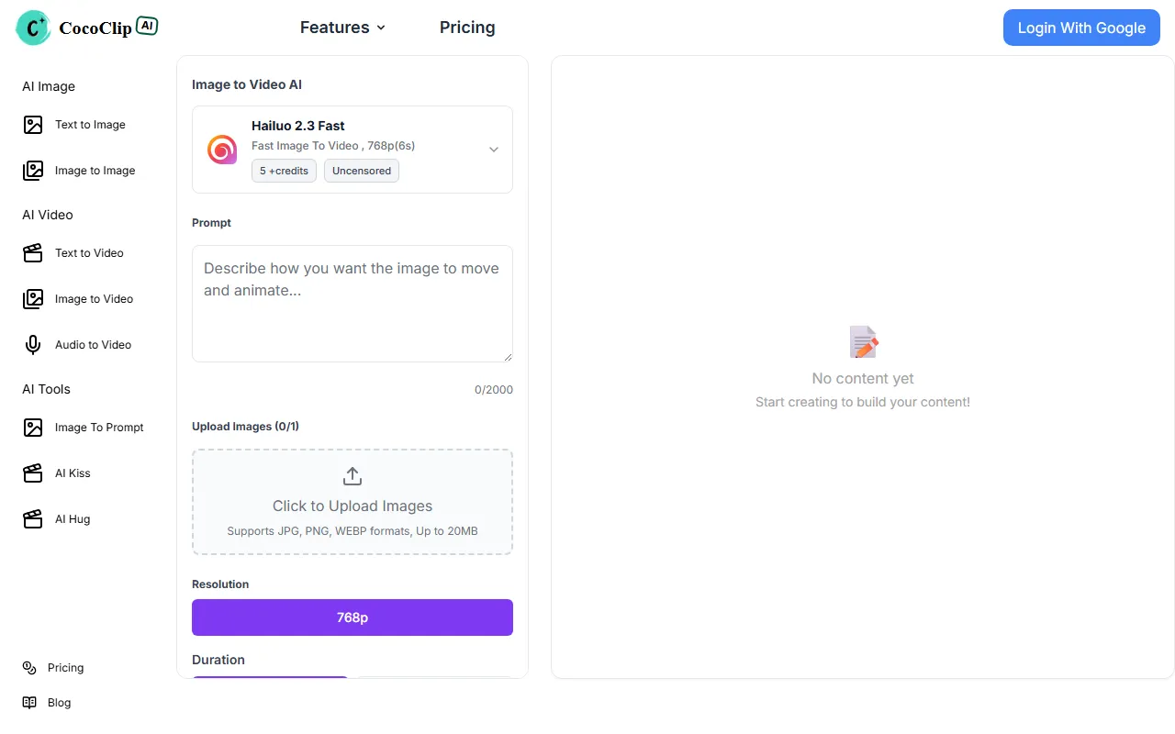This screenshot has width=1175, height=734.
Task: Click into the Prompt text area
Action: [352, 304]
